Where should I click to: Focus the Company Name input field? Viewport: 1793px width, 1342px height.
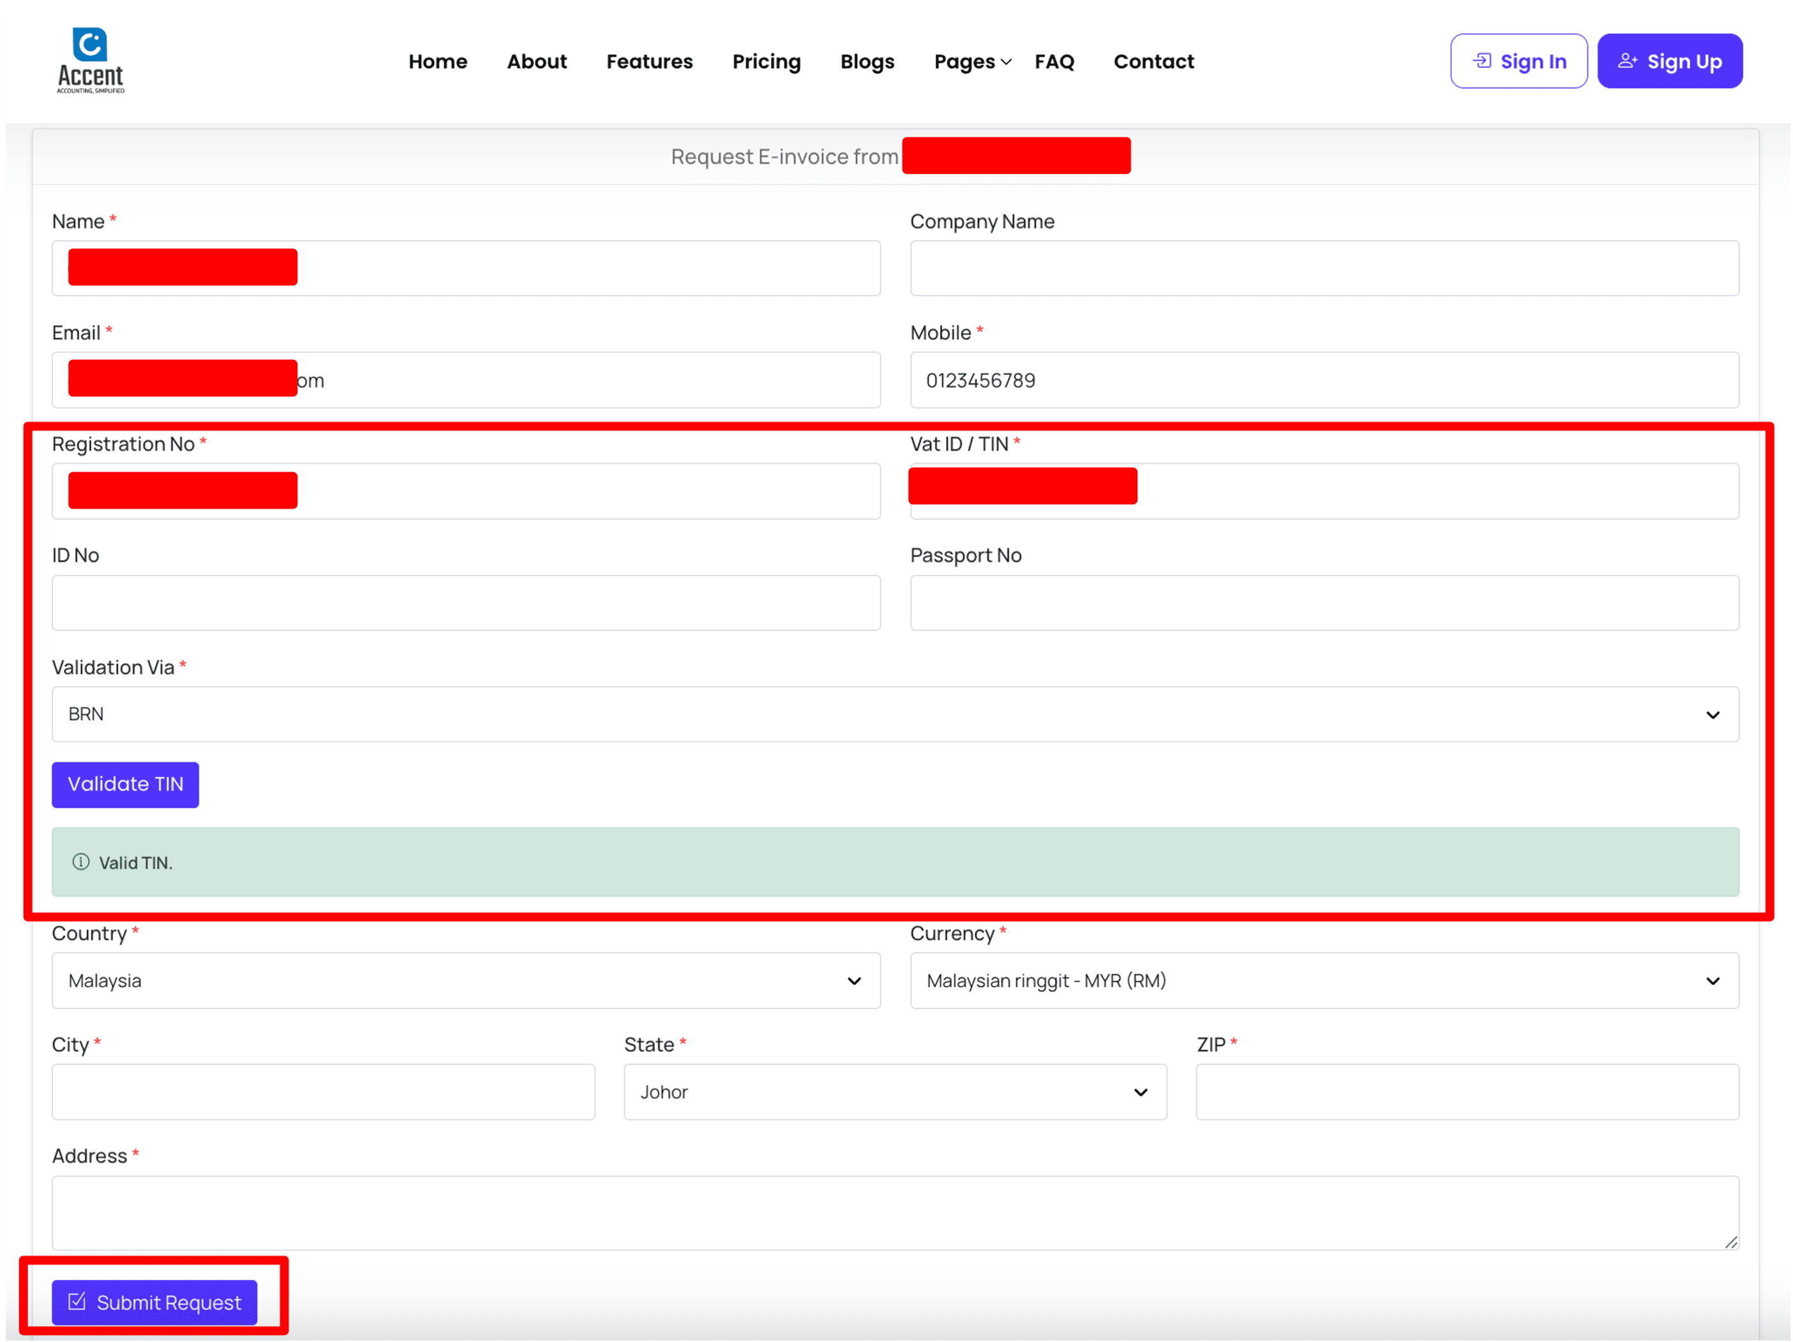1324,268
